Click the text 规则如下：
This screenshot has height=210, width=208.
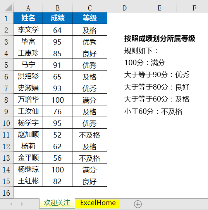point(141,51)
